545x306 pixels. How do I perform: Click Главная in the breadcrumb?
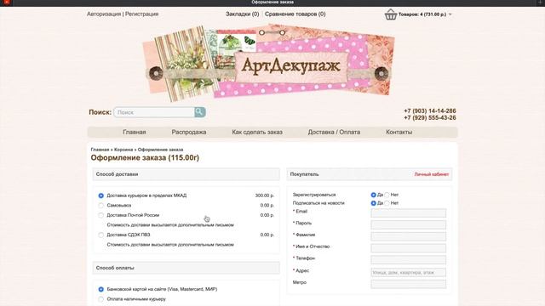(x=100, y=150)
